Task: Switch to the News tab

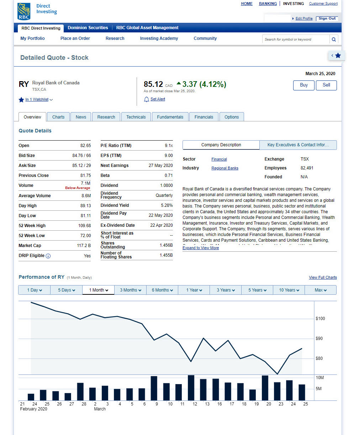Action: point(81,117)
